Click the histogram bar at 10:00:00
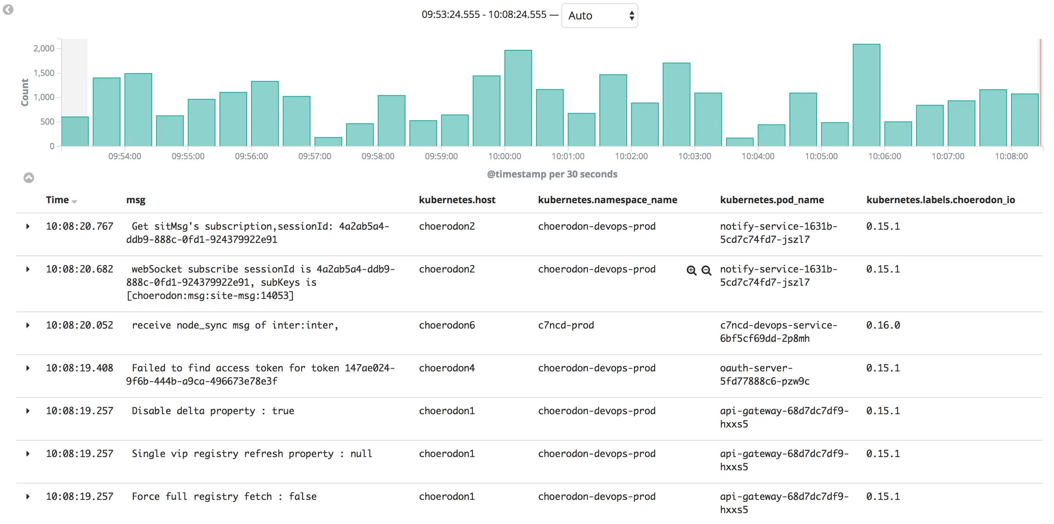This screenshot has height=524, width=1054. [x=518, y=98]
